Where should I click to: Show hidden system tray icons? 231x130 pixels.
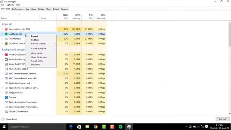pyautogui.click(x=186, y=127)
